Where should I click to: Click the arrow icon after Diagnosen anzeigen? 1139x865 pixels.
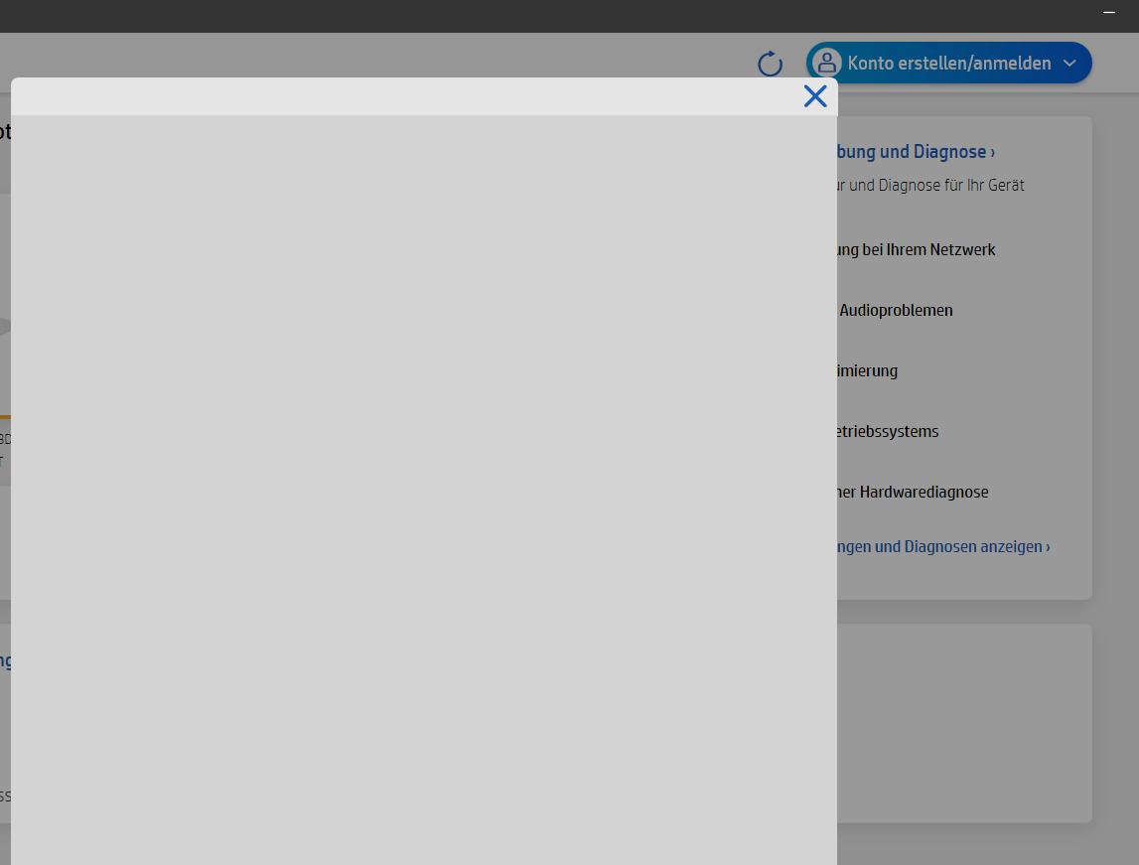point(1046,546)
